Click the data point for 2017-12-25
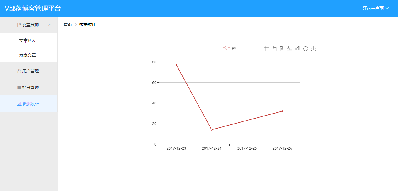This screenshot has width=398, height=191. point(247,120)
